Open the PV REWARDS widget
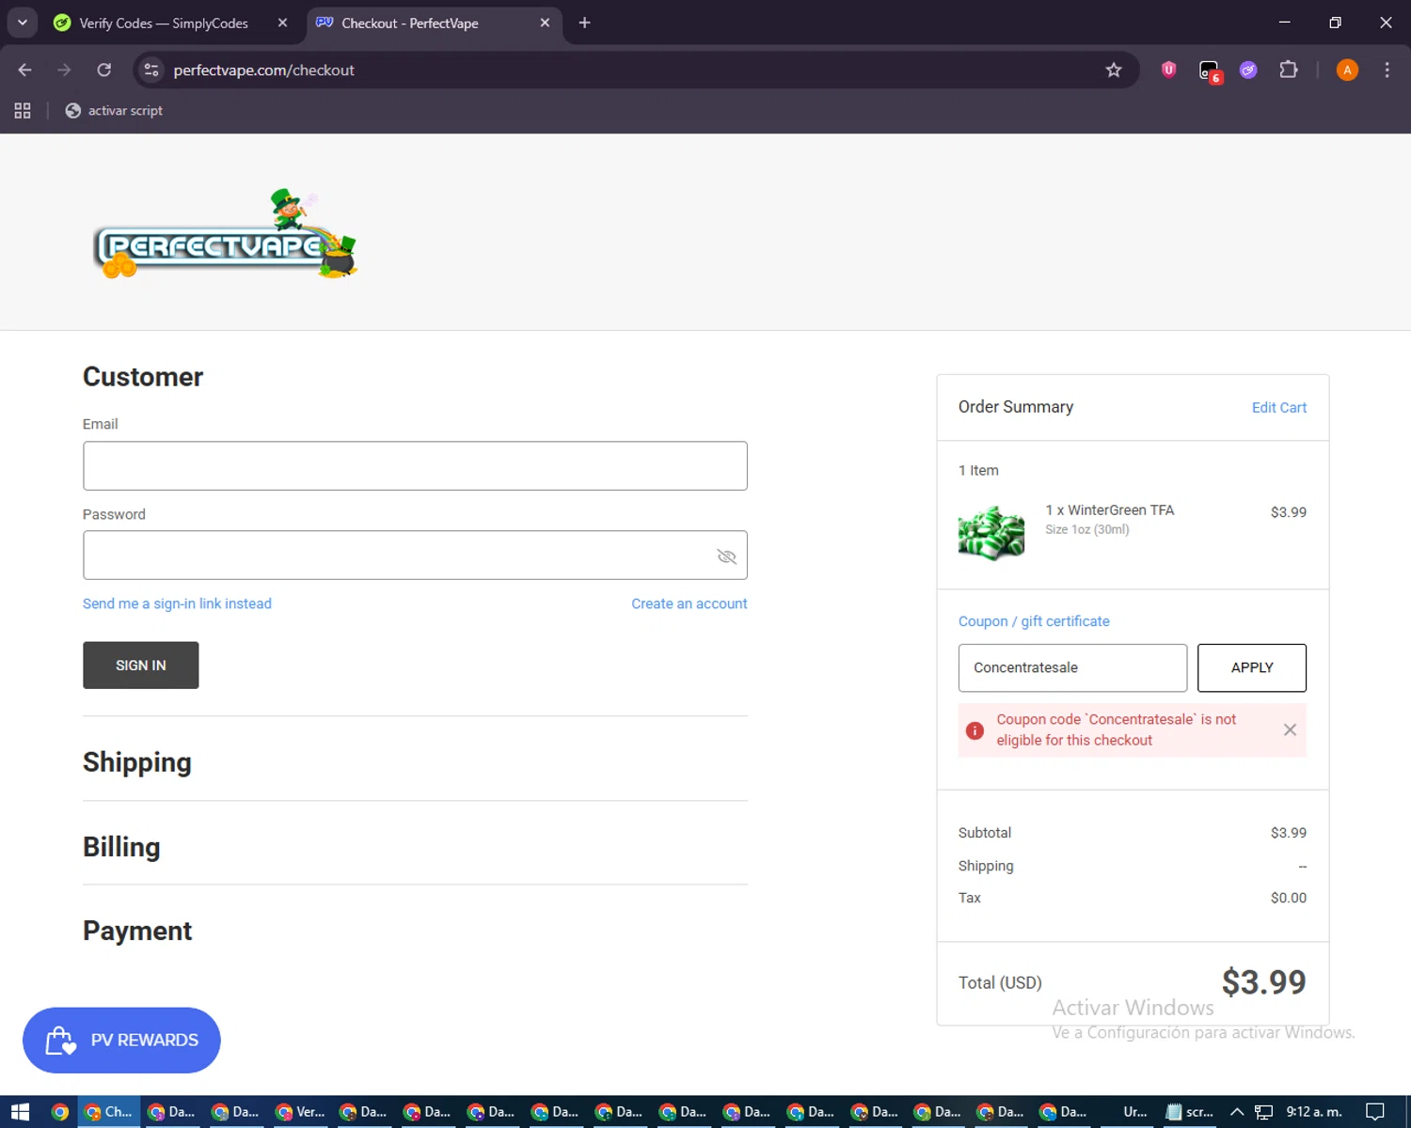The height and width of the screenshot is (1128, 1411). 121,1041
